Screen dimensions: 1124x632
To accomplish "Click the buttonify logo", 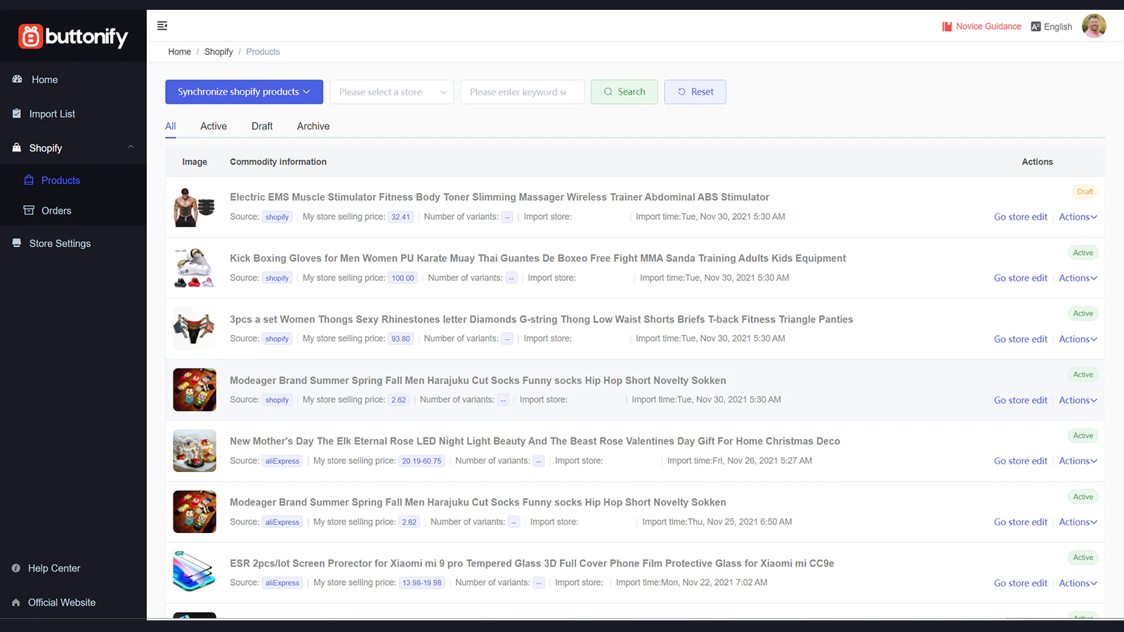I will tap(73, 36).
